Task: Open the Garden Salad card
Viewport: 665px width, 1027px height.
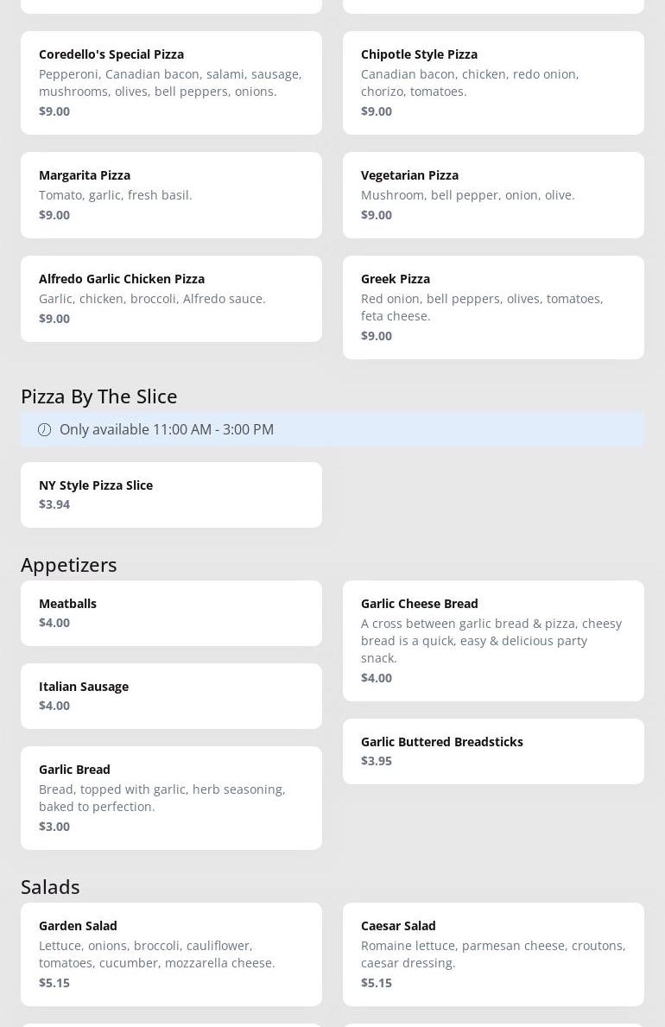Action: click(171, 954)
